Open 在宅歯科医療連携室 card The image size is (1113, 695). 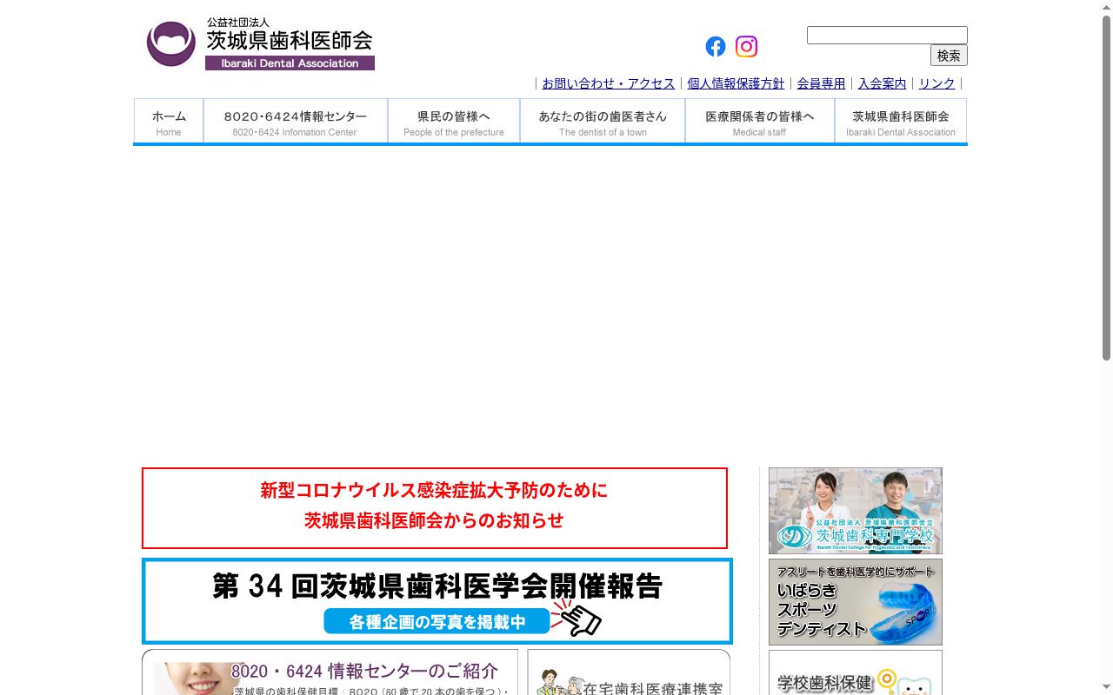point(629,672)
